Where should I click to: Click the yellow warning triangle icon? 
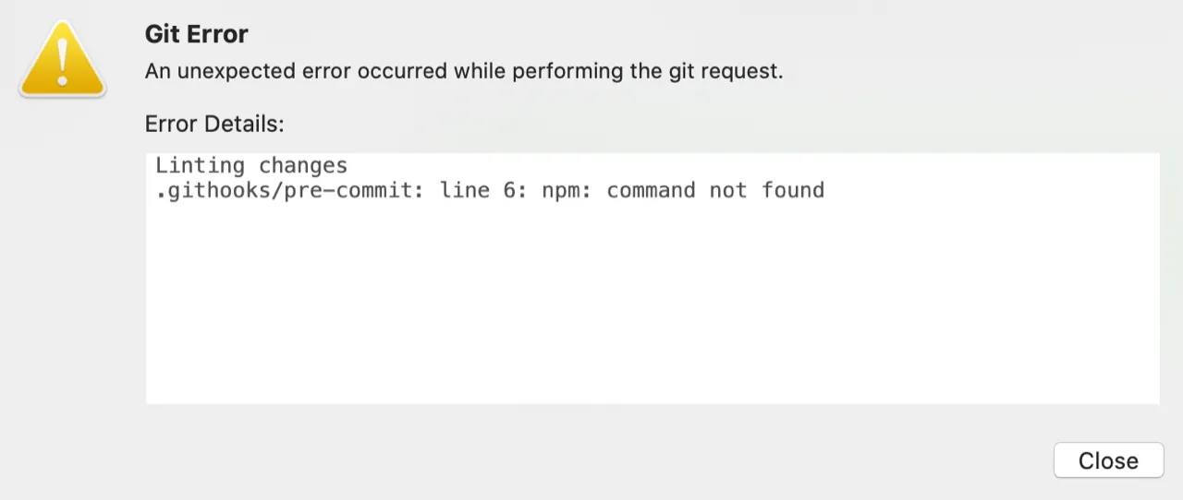coord(63,57)
